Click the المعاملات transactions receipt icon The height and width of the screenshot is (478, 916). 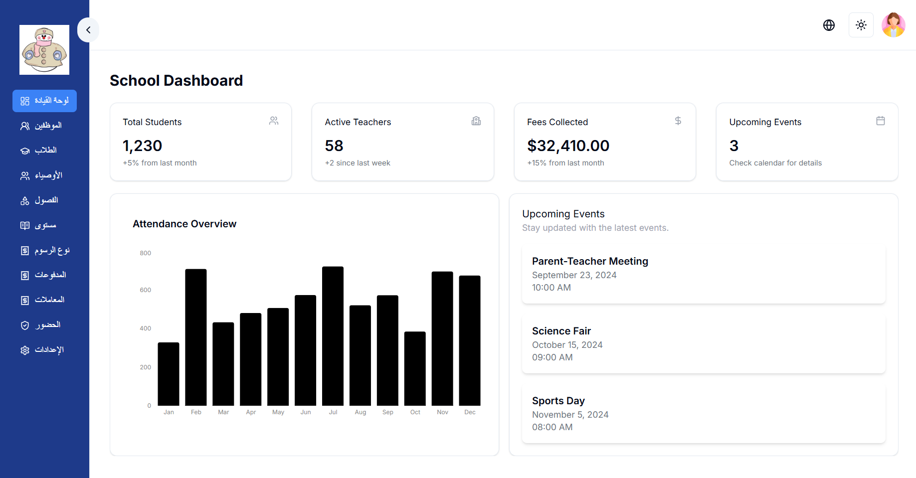(25, 301)
